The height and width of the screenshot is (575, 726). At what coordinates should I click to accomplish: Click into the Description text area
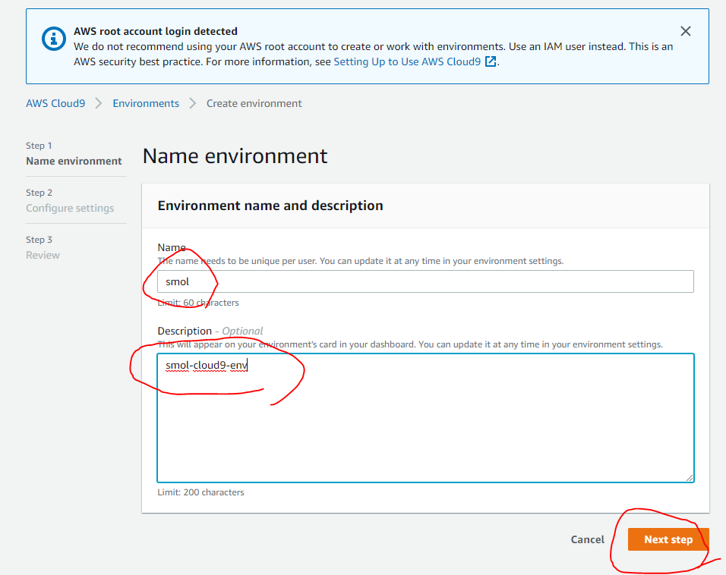click(425, 418)
